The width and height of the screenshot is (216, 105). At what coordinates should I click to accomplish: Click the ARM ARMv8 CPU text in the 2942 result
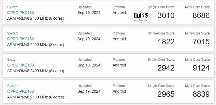(36, 71)
